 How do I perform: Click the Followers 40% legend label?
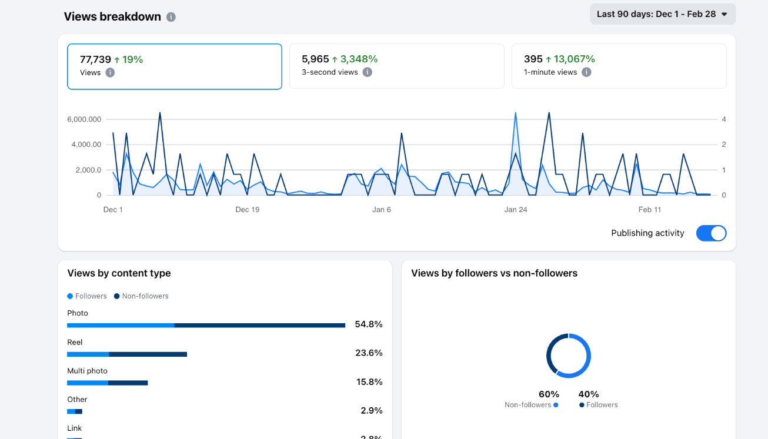pos(602,405)
